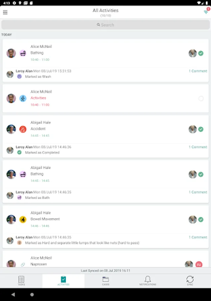
Task: Tap the blue Activities icon for Alice McNeil
Action: coord(23,98)
